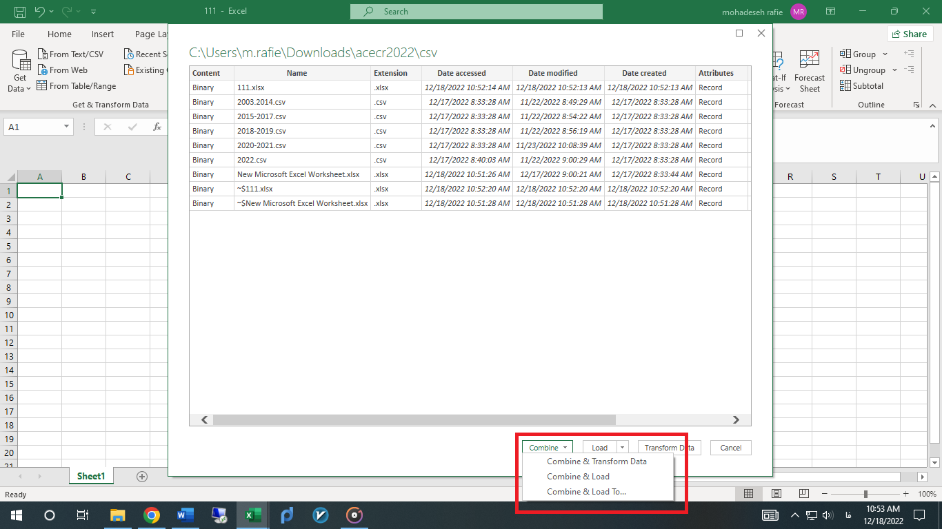Click the zoom slider handle
This screenshot has width=942, height=529.
pyautogui.click(x=865, y=494)
